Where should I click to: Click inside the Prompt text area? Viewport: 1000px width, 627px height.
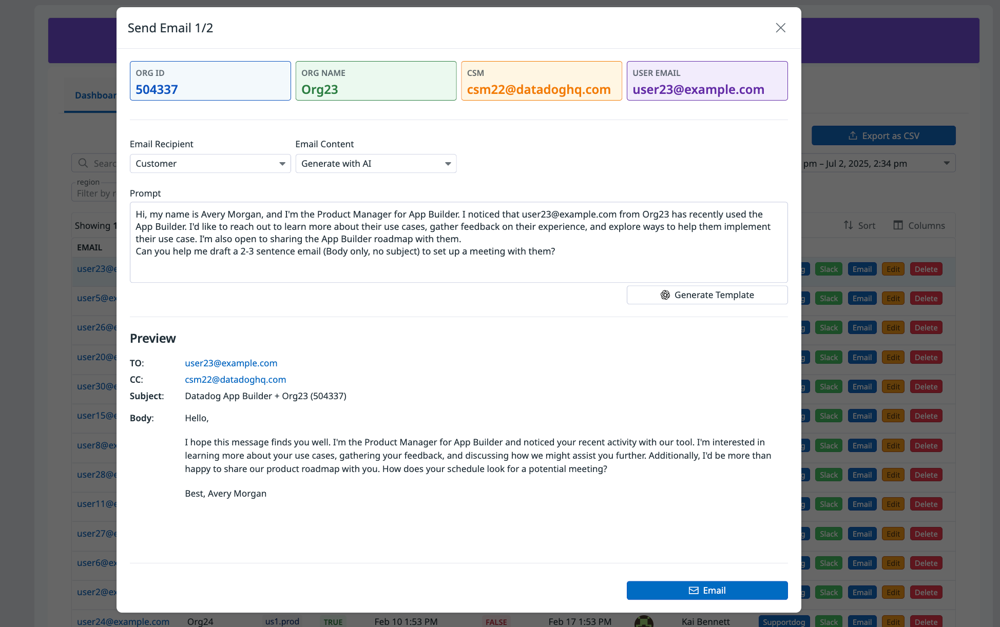(x=458, y=241)
